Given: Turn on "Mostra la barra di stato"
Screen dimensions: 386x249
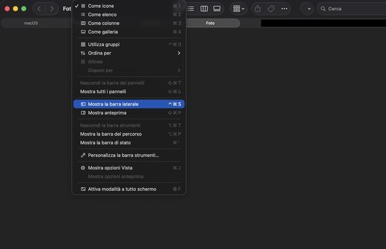Looking at the screenshot, I should (x=128, y=143).
